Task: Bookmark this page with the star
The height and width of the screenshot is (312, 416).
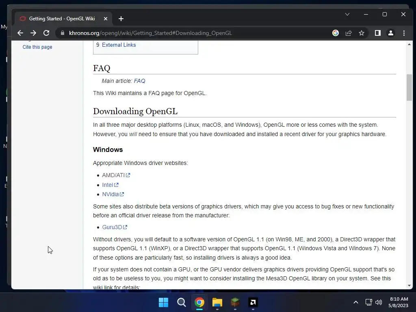Action: point(361,33)
